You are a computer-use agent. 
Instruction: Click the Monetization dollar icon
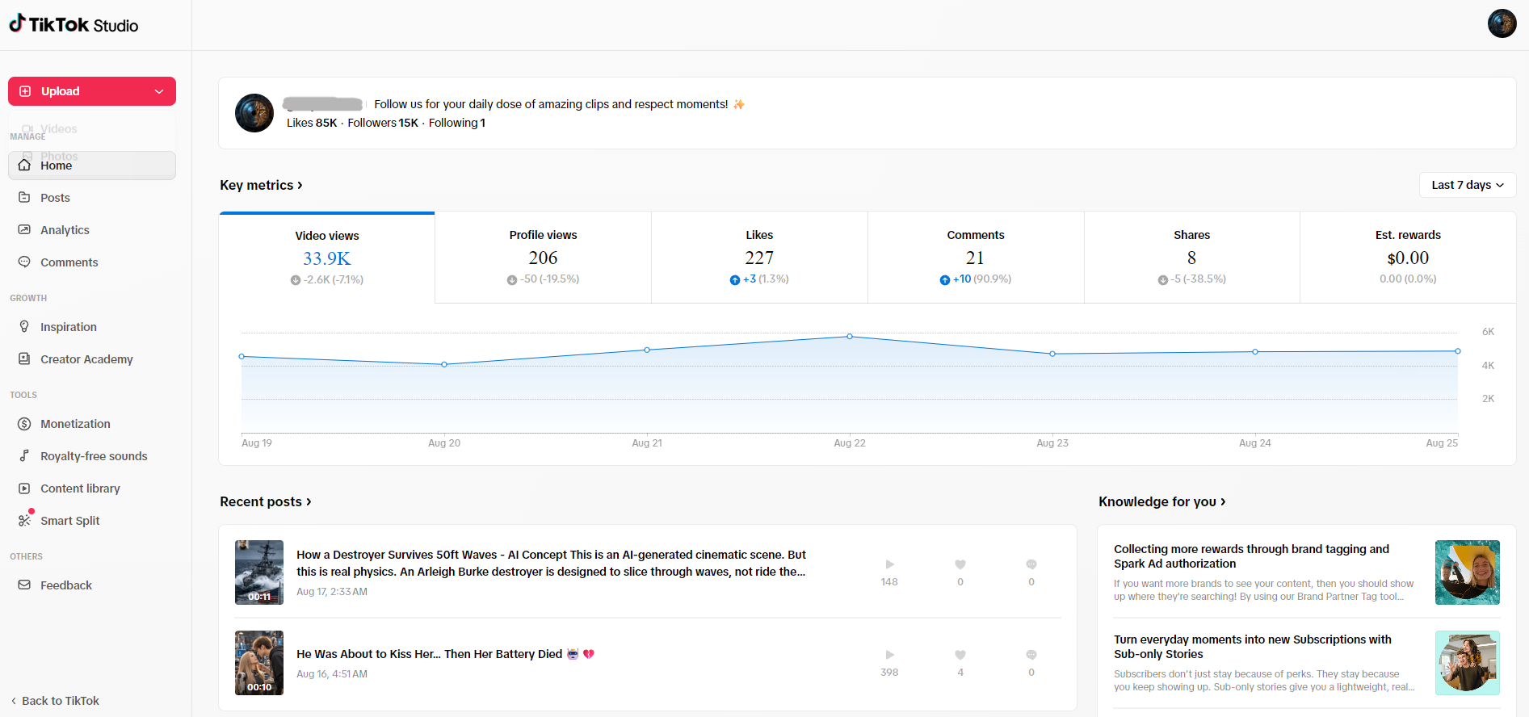[x=24, y=424]
